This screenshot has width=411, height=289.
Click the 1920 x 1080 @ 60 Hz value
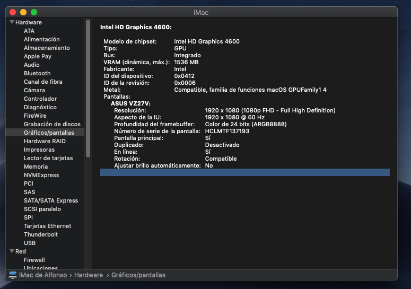(x=234, y=117)
